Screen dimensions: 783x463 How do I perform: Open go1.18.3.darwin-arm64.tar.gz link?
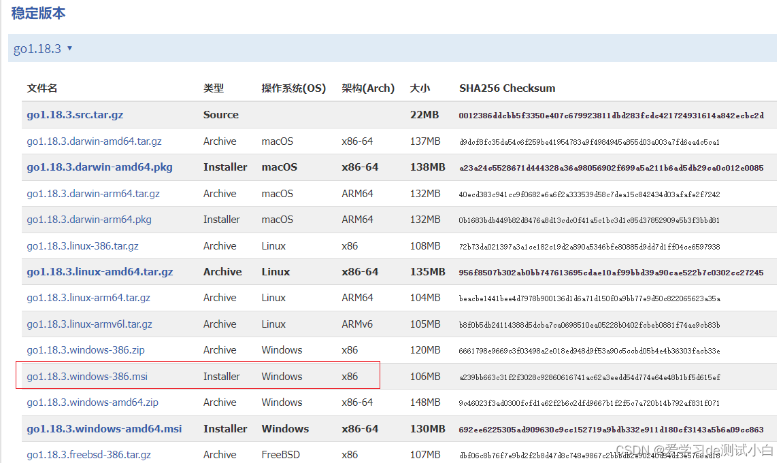tap(93, 194)
